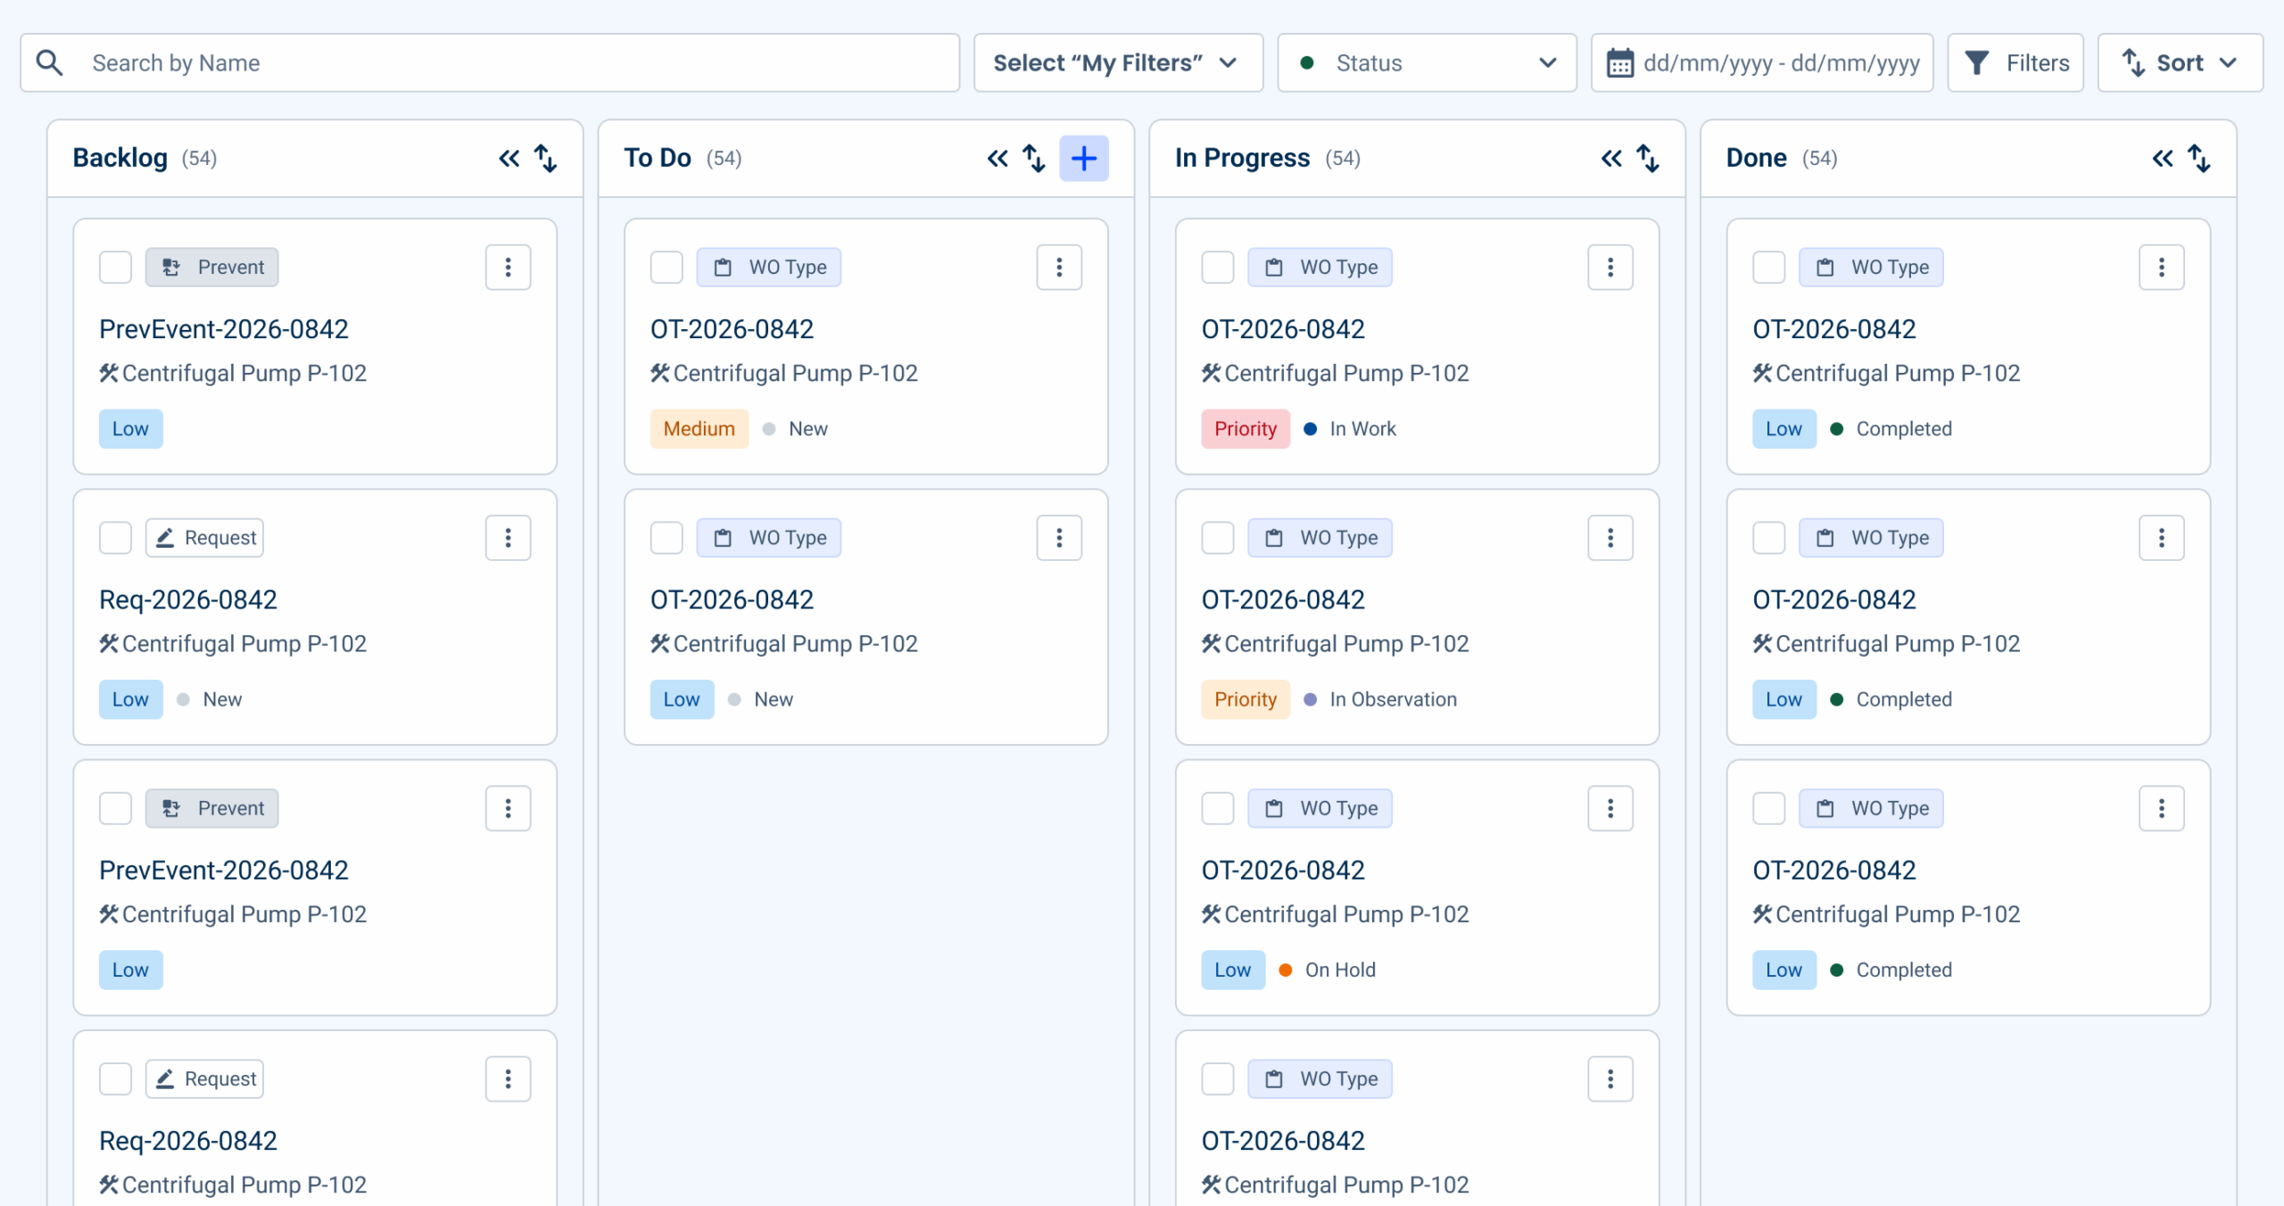Open the Filters button
Screen dimensions: 2284x1206
tap(2015, 62)
